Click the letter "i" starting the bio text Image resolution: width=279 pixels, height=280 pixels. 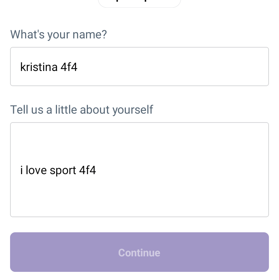pos(22,170)
